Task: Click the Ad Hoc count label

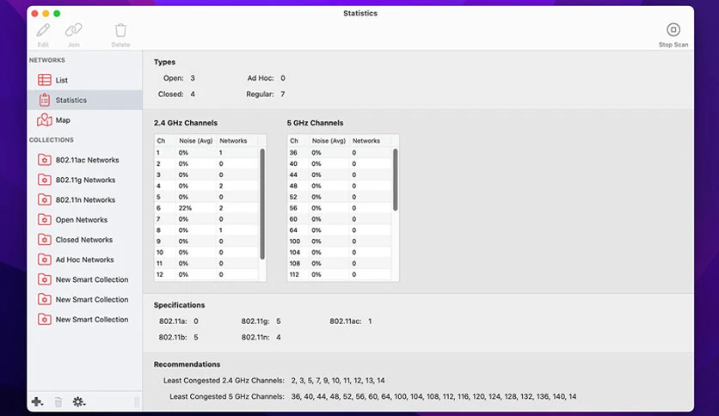Action: [261, 78]
